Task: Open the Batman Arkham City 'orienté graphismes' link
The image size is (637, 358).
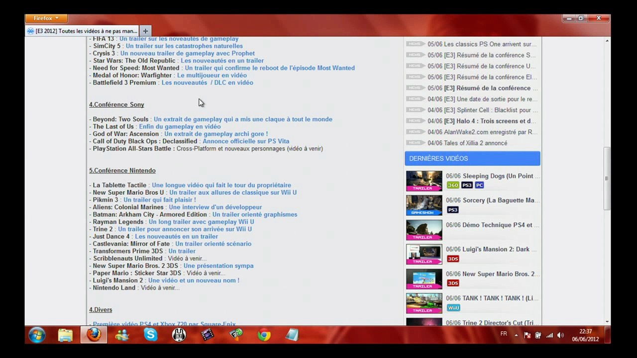Action: click(255, 214)
